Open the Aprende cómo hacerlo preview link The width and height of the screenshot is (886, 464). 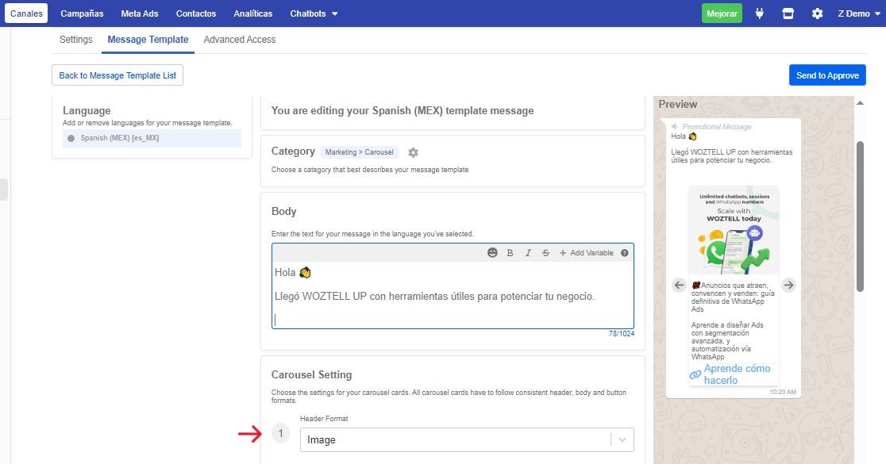coord(736,374)
